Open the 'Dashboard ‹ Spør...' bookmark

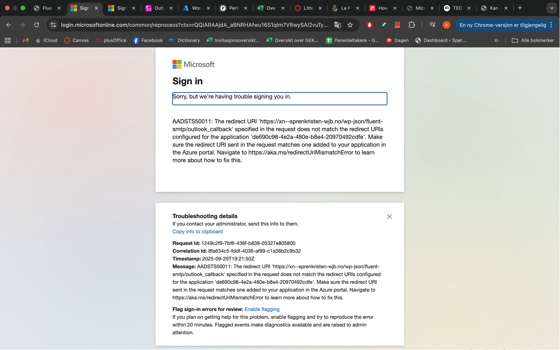pos(441,40)
